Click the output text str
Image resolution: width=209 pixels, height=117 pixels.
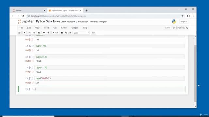coord(37,83)
